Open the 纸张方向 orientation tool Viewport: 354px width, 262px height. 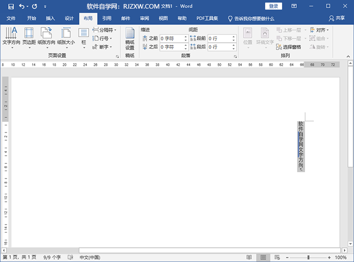coord(47,38)
